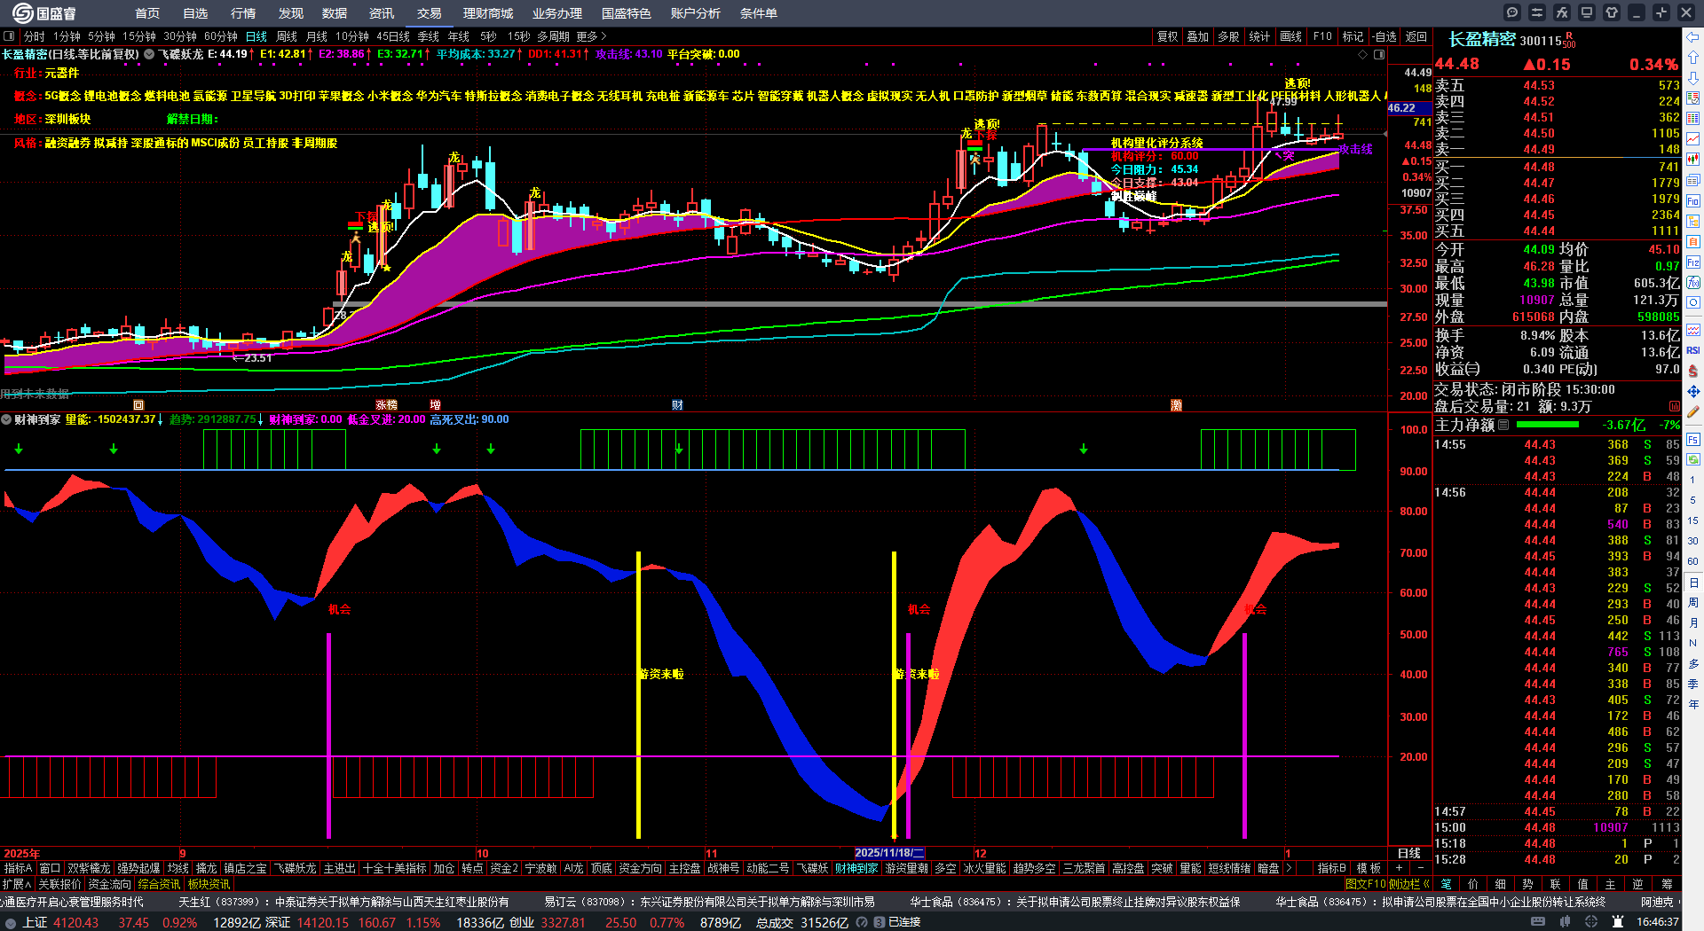The height and width of the screenshot is (931, 1704).
Task: Show more indicator tabs with the > arrow
Action: (x=1289, y=868)
